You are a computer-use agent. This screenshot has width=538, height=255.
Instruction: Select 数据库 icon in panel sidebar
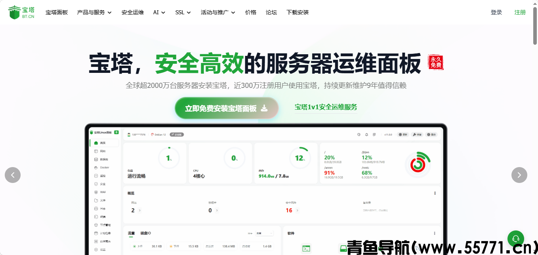(96, 159)
